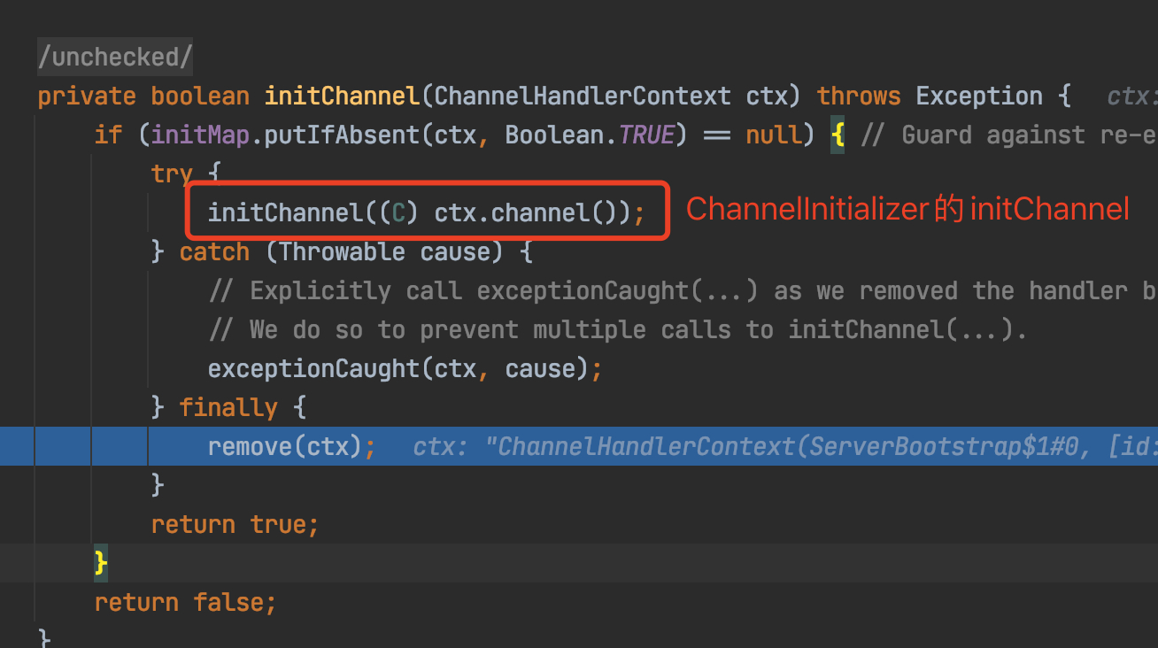
Task: Click the highlighted opening brace after null
Action: (837, 135)
